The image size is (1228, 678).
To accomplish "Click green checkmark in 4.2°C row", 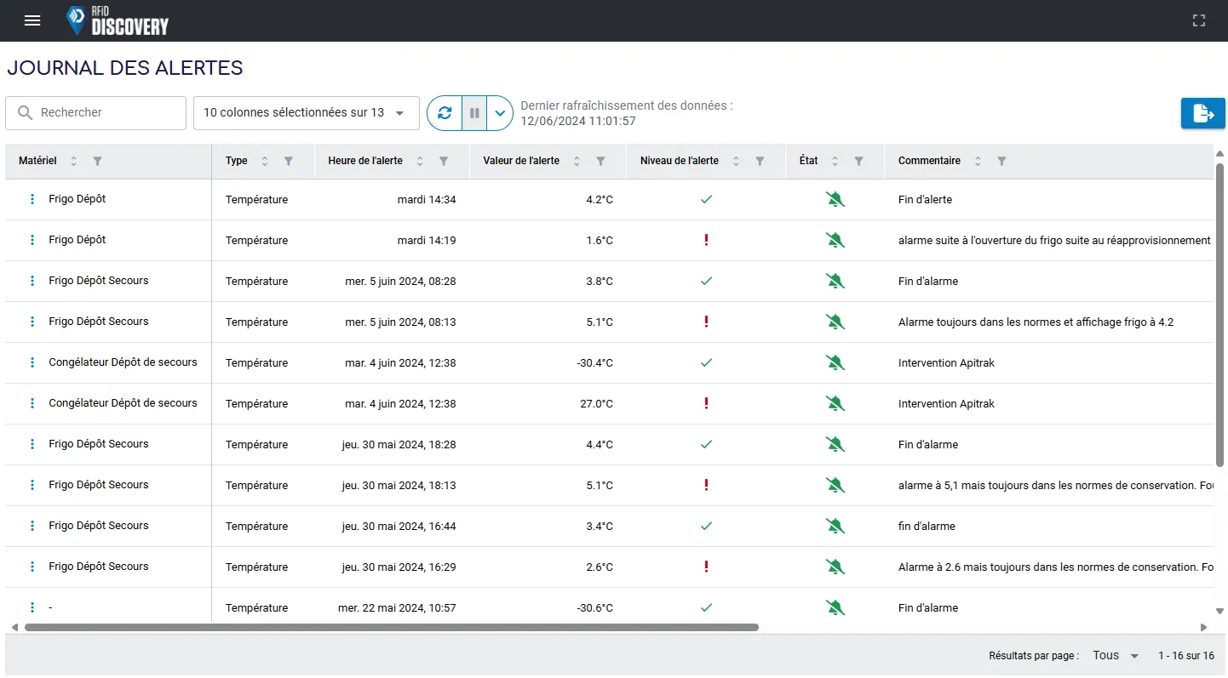I will click(x=706, y=199).
